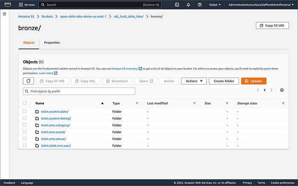The width and height of the screenshot is (298, 186).
Task: Open the tickit.tickit.crm.user/ folder link
Action: [56, 146]
